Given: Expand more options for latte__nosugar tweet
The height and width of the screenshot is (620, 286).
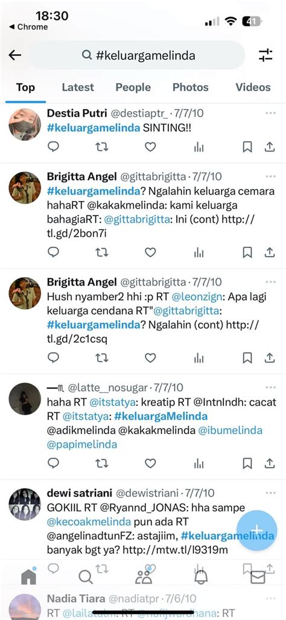Looking at the screenshot, I should coord(270,388).
